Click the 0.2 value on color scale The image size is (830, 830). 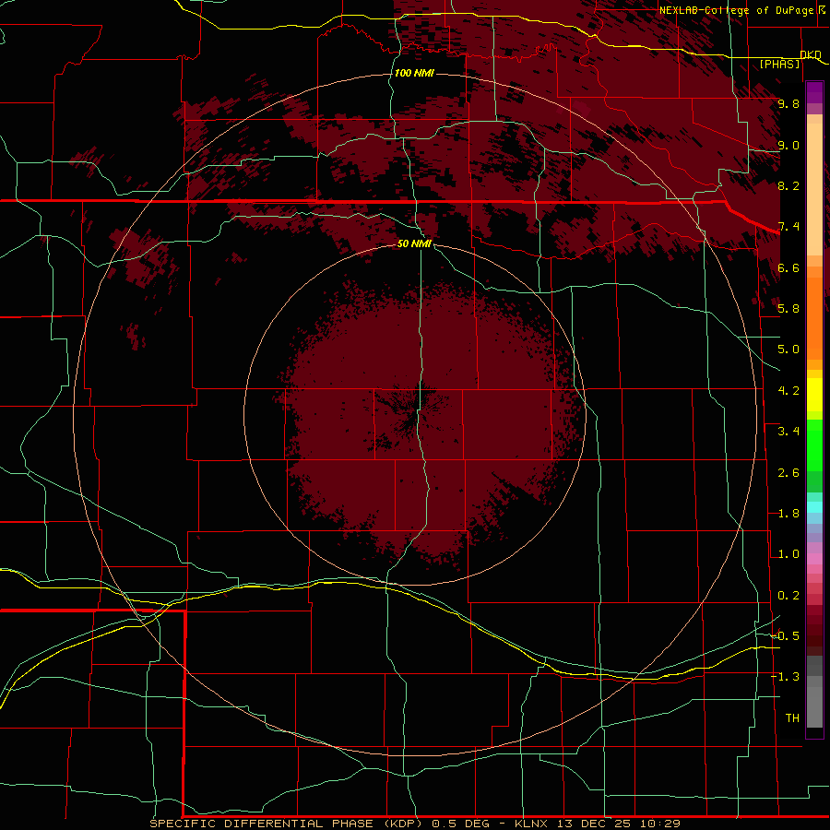pyautogui.click(x=788, y=596)
